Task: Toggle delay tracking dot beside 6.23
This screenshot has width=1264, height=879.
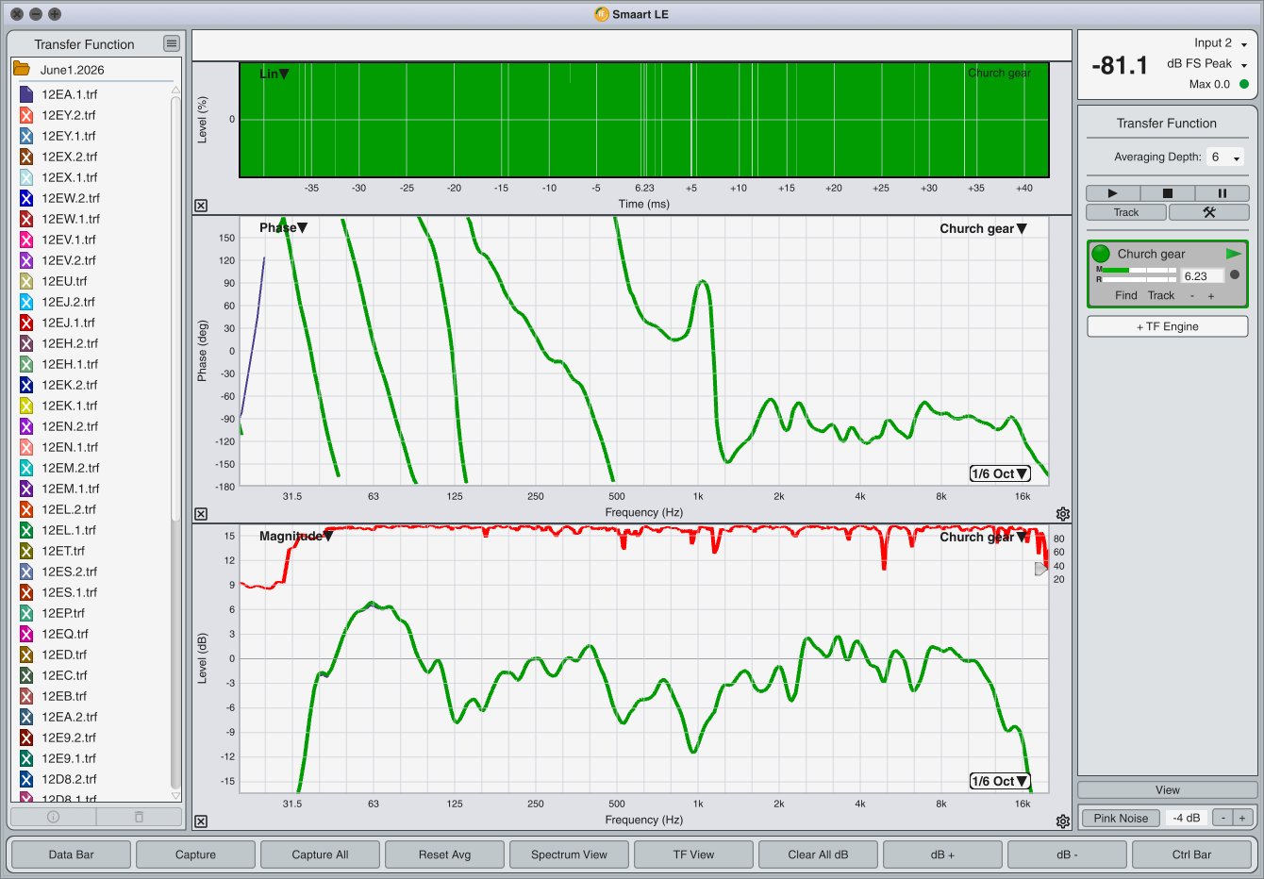Action: click(1235, 275)
